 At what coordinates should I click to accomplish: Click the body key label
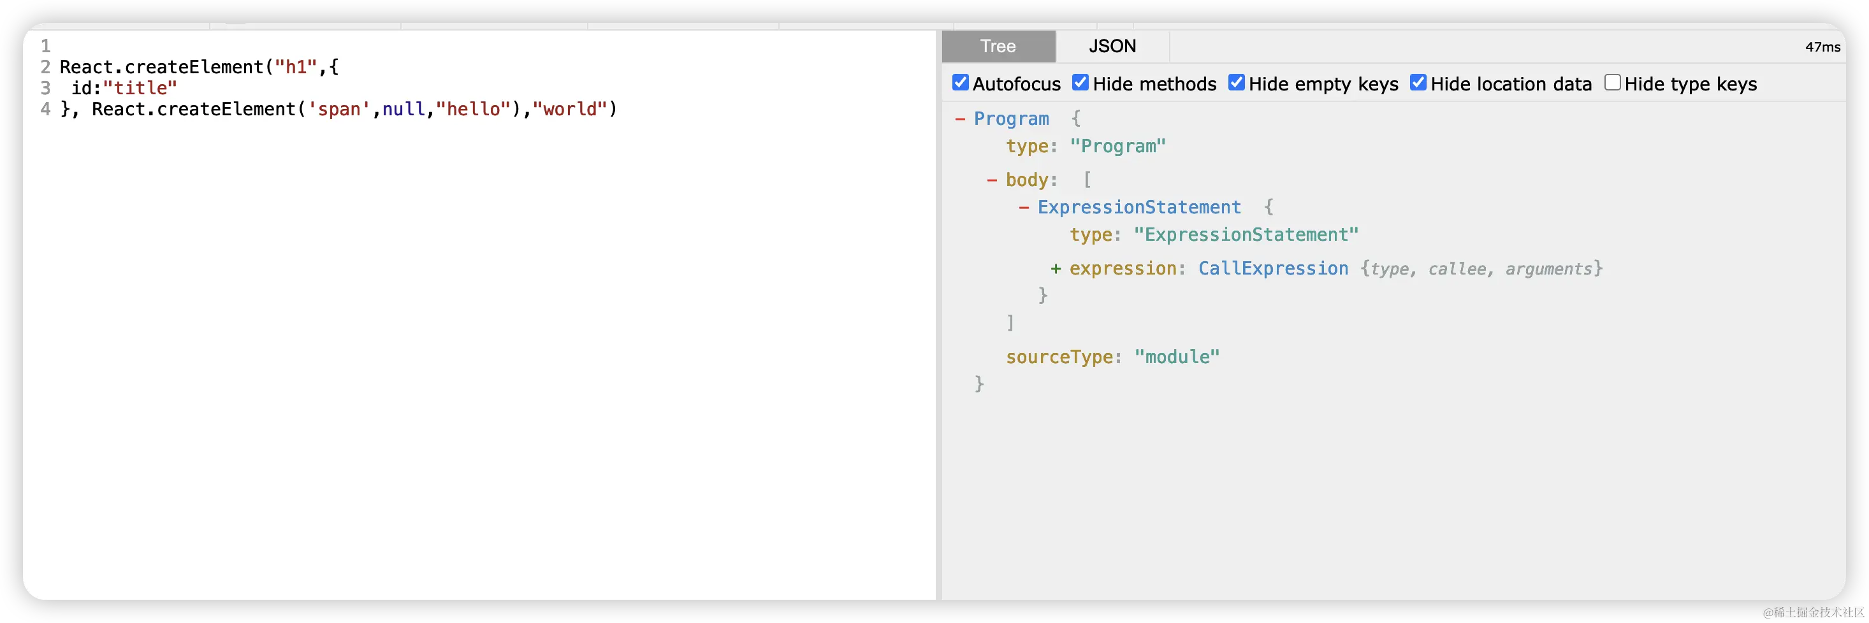point(1027,180)
